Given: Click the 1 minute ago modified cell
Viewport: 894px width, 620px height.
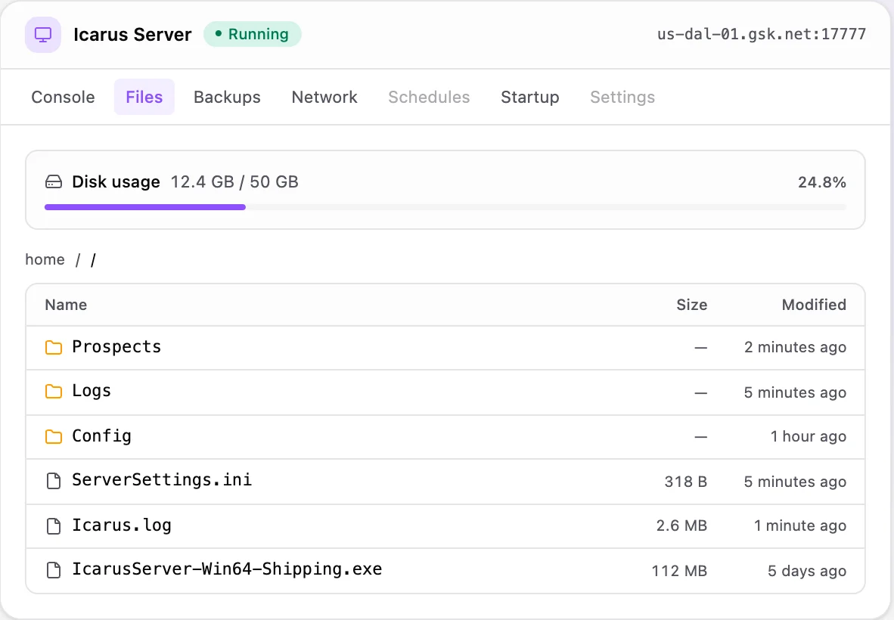Looking at the screenshot, I should (800, 526).
